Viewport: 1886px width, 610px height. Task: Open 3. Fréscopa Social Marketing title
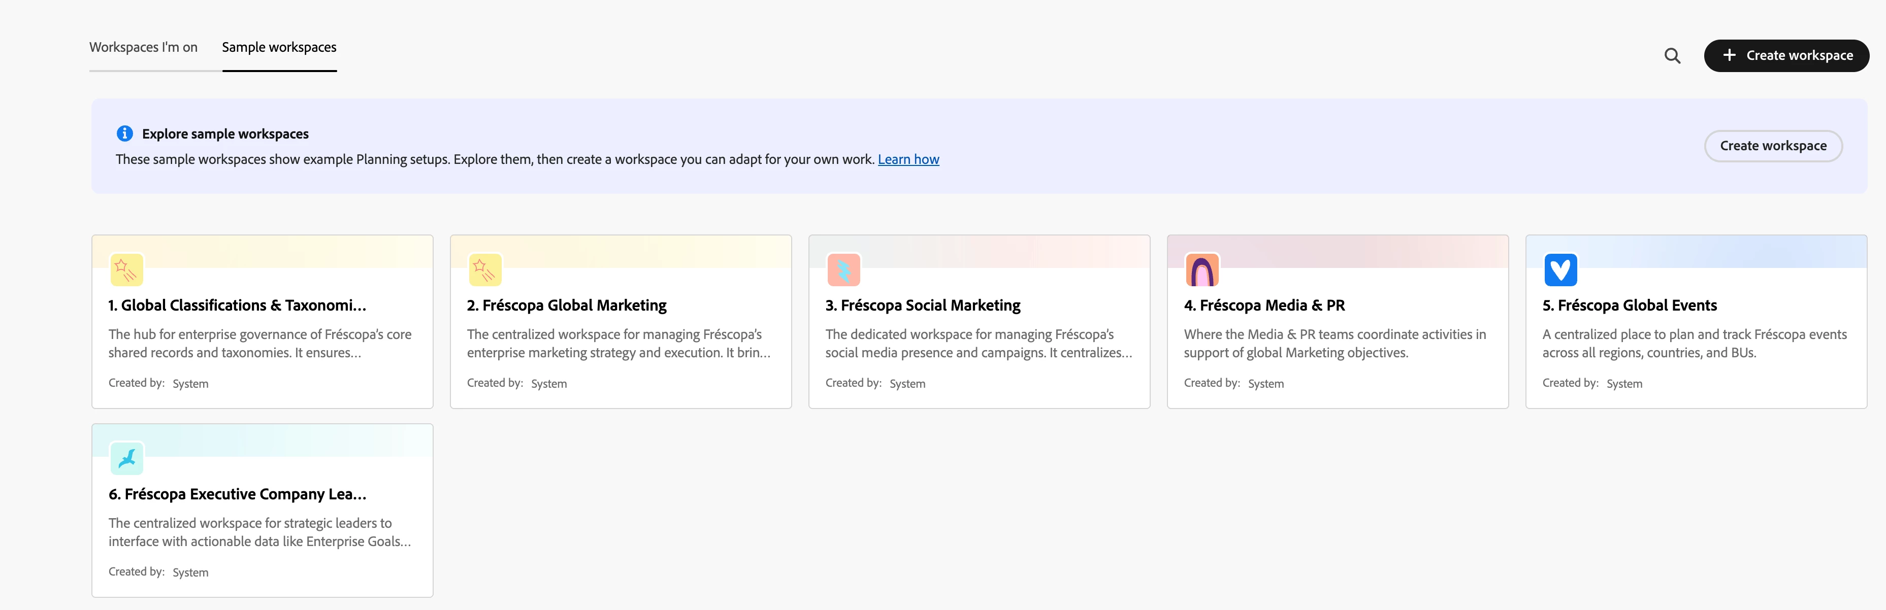(x=923, y=306)
